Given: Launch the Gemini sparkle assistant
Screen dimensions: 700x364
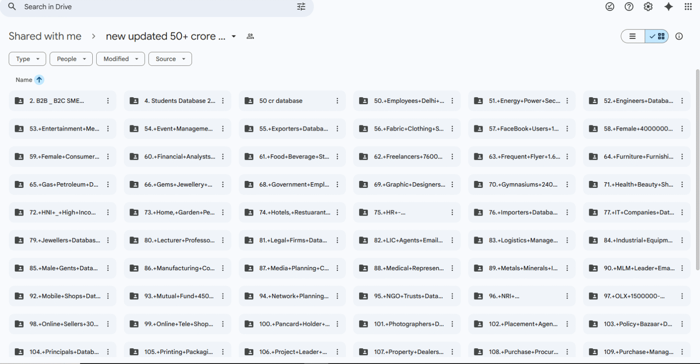Looking at the screenshot, I should [x=668, y=7].
